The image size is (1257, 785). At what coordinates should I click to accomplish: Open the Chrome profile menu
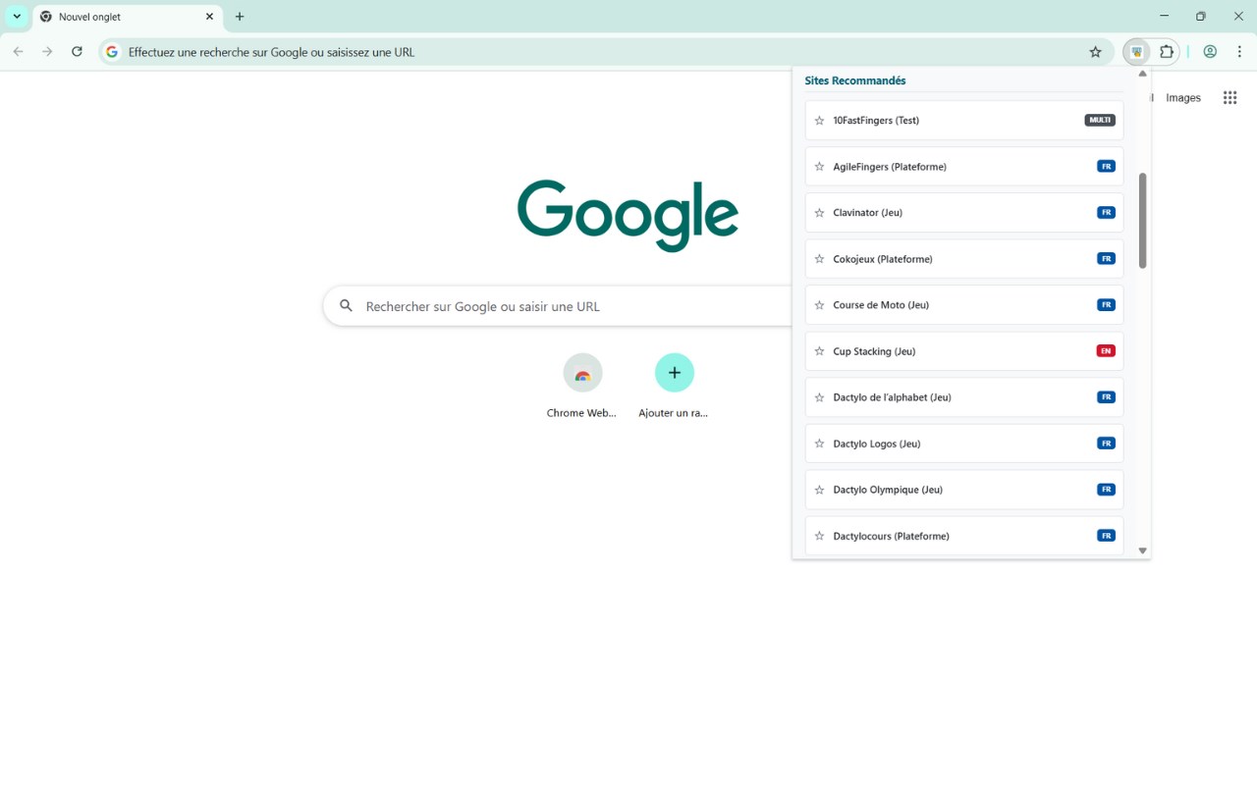pyautogui.click(x=1210, y=52)
